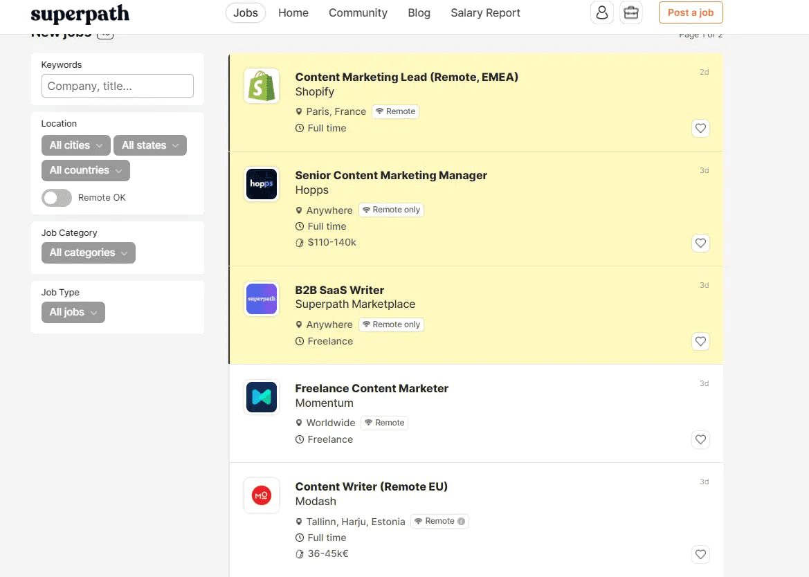Click the Modash company logo
809x577 pixels.
point(262,495)
